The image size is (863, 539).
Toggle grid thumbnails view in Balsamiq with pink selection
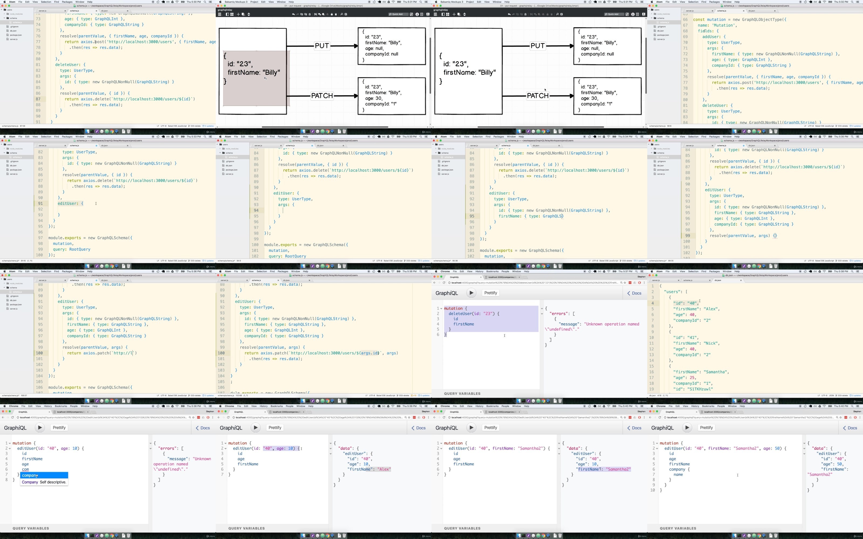coord(232,14)
